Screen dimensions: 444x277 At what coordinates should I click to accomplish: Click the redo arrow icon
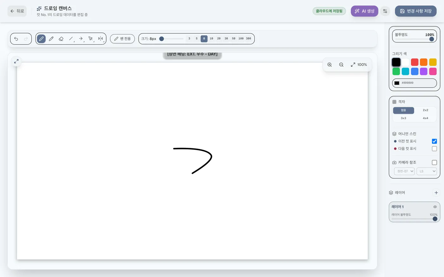pos(26,39)
